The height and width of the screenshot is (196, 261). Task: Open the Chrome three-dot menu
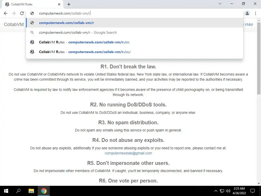click(255, 13)
